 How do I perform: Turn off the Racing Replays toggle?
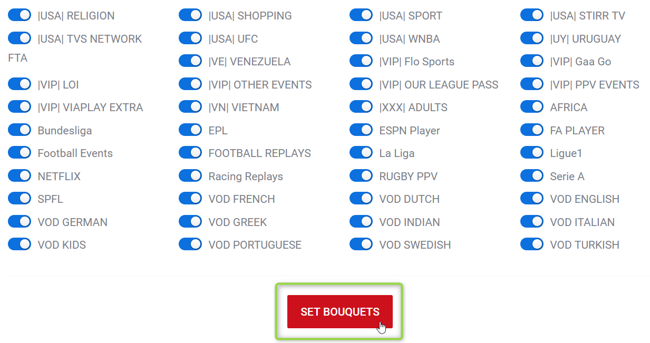coord(190,176)
